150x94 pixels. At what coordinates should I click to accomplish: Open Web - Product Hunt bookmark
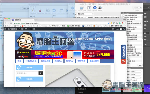(x=29, y=26)
